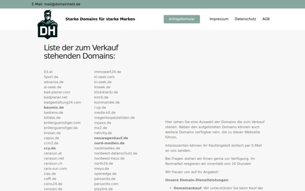
Task: Select the personito.com domain entry
Action: coord(106,183)
